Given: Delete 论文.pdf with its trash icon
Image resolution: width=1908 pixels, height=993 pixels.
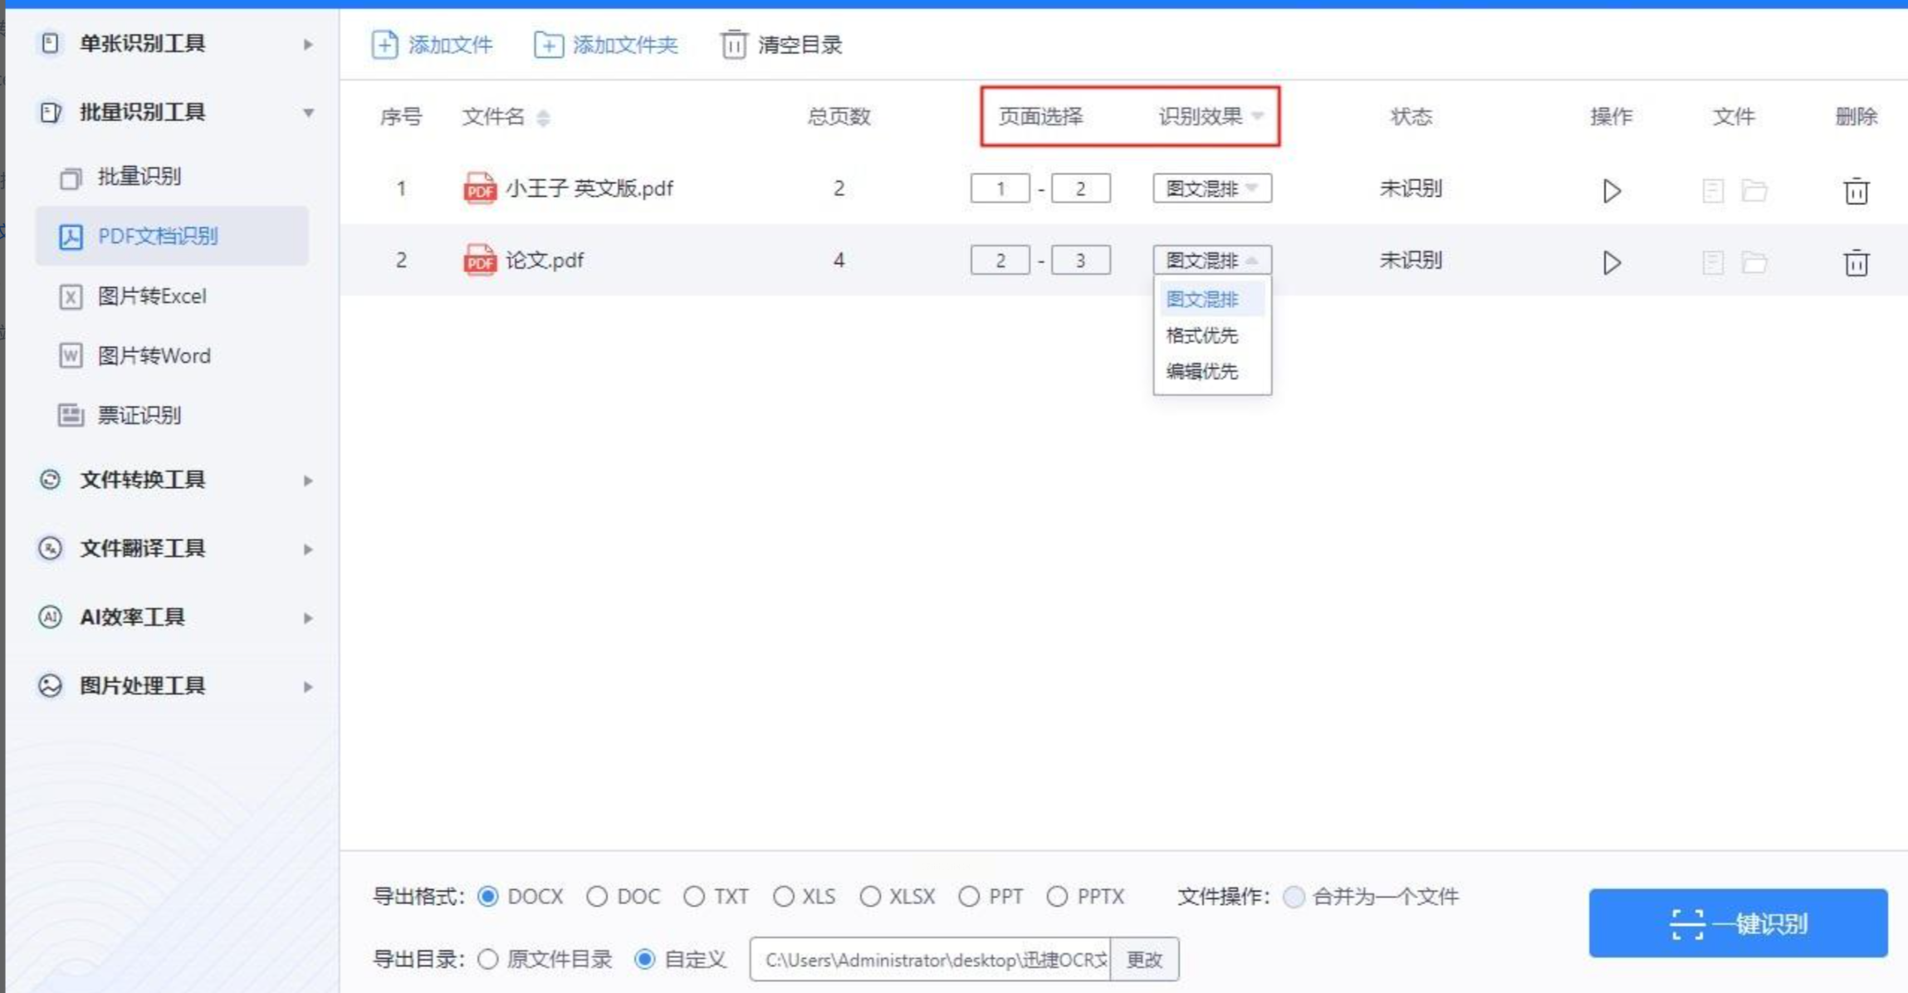Looking at the screenshot, I should click(1856, 263).
